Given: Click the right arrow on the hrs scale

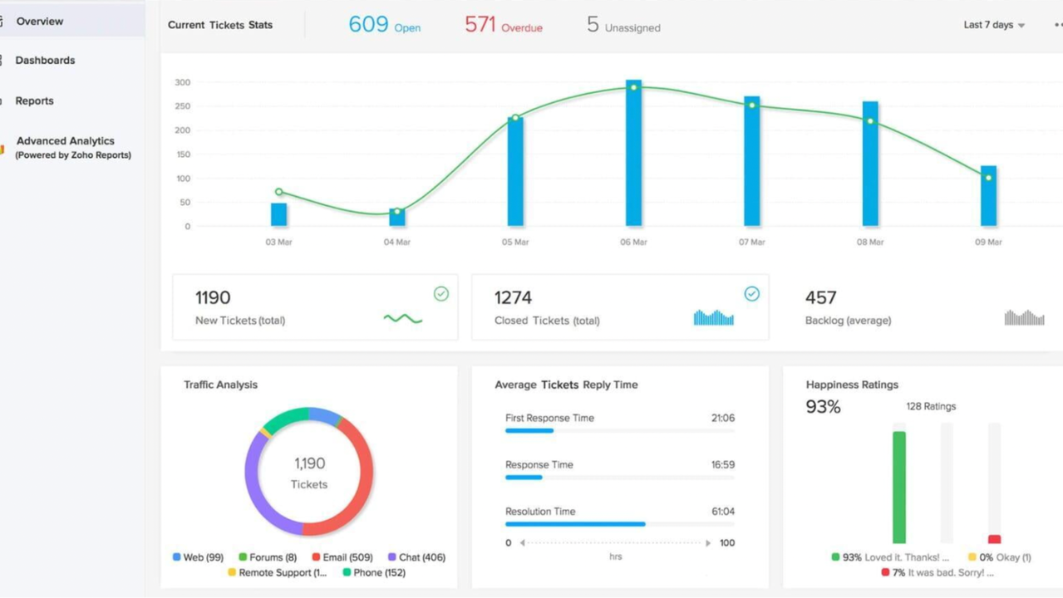Looking at the screenshot, I should point(708,543).
